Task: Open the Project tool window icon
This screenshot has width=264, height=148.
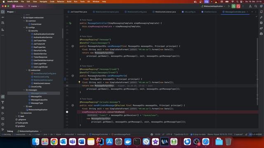Action: (3, 12)
